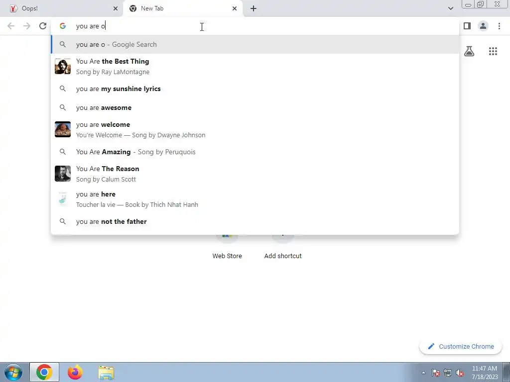Click search icon beside 'you are awesome'
510x382 pixels.
(x=63, y=107)
